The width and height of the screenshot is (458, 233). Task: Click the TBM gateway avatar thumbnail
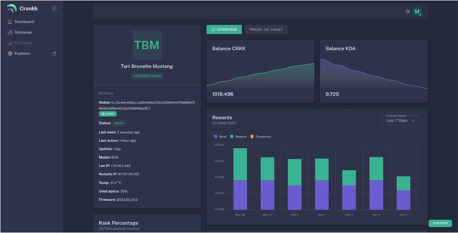point(147,45)
